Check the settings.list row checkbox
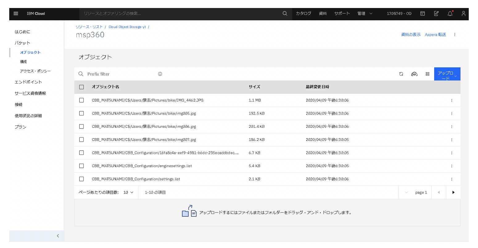Image resolution: width=478 pixels, height=248 pixels. (x=81, y=179)
